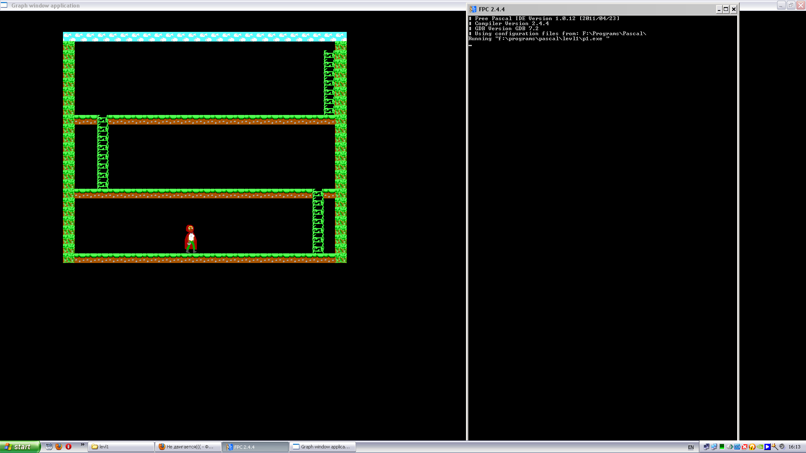Click the red X tray icon
Screen dimensions: 806x453
coord(745,447)
